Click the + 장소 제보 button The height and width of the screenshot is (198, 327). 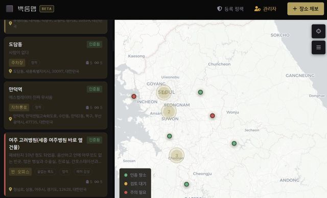click(306, 9)
